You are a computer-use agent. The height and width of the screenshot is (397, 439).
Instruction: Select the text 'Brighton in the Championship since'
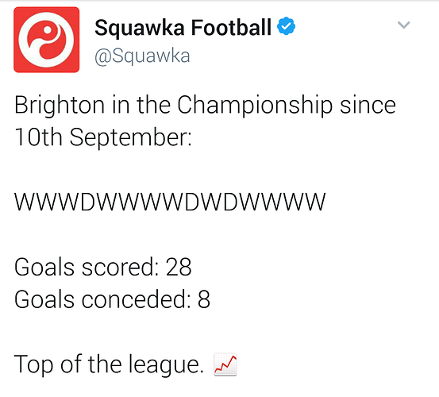click(x=205, y=106)
